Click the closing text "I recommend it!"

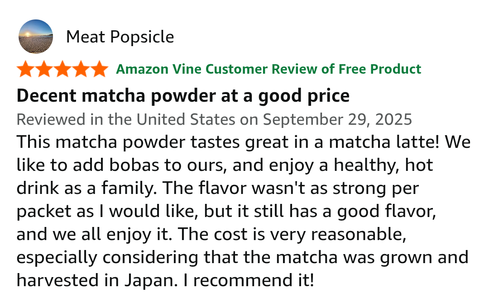click(248, 281)
